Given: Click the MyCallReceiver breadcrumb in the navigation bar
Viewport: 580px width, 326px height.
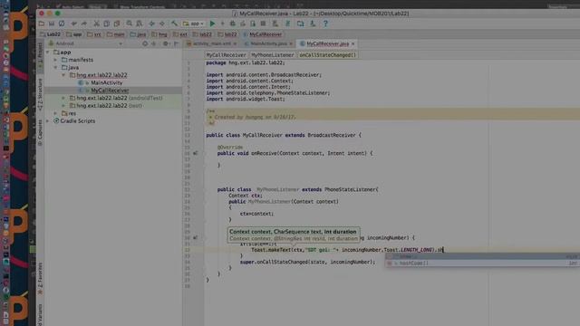Looking at the screenshot, I should coord(263,34).
